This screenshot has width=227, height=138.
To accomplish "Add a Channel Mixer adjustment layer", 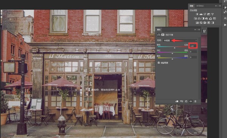I will tap(210, 18).
